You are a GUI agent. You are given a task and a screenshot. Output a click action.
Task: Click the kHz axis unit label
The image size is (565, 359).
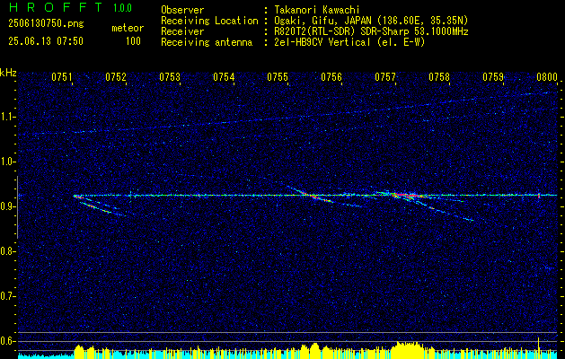point(8,73)
